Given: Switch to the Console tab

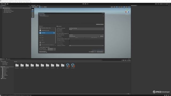Looking at the screenshot, I should pos(8,59).
